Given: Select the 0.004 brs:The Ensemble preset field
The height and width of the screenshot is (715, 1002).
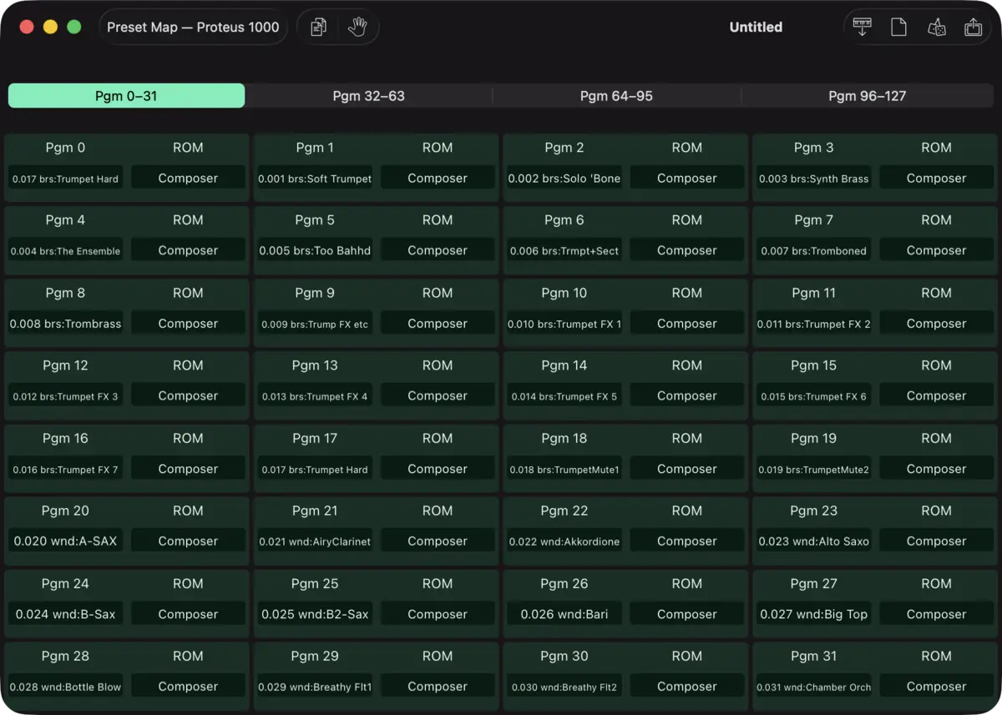Looking at the screenshot, I should click(x=65, y=251).
